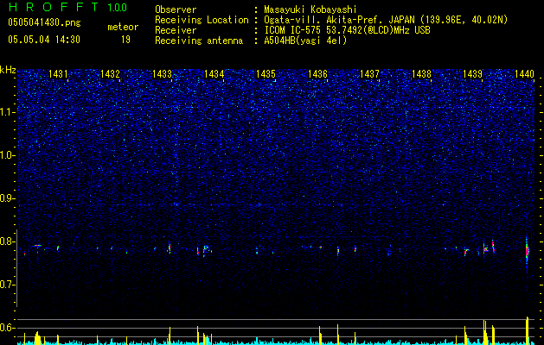The height and width of the screenshot is (345, 544).
Task: Click the meteor count value 19
Action: 125,40
